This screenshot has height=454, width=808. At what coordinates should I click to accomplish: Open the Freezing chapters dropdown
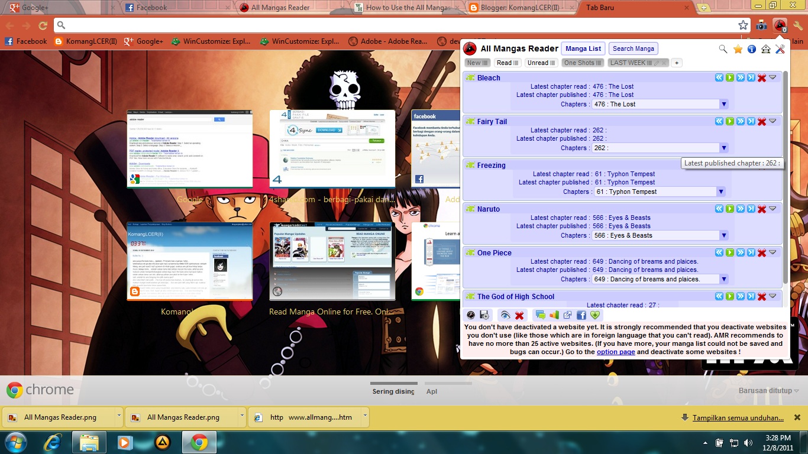click(x=660, y=192)
